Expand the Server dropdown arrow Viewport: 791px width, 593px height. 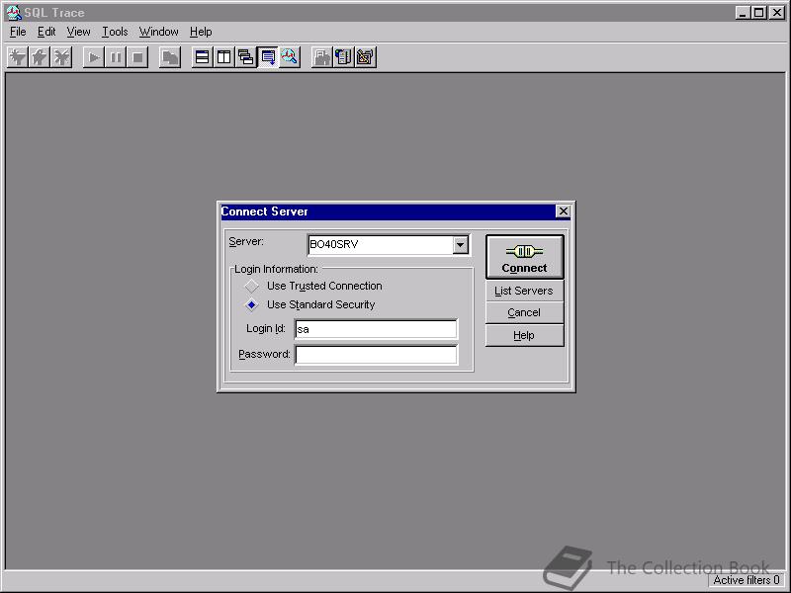click(x=460, y=245)
